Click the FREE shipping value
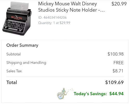130x104 pixels. (119, 63)
